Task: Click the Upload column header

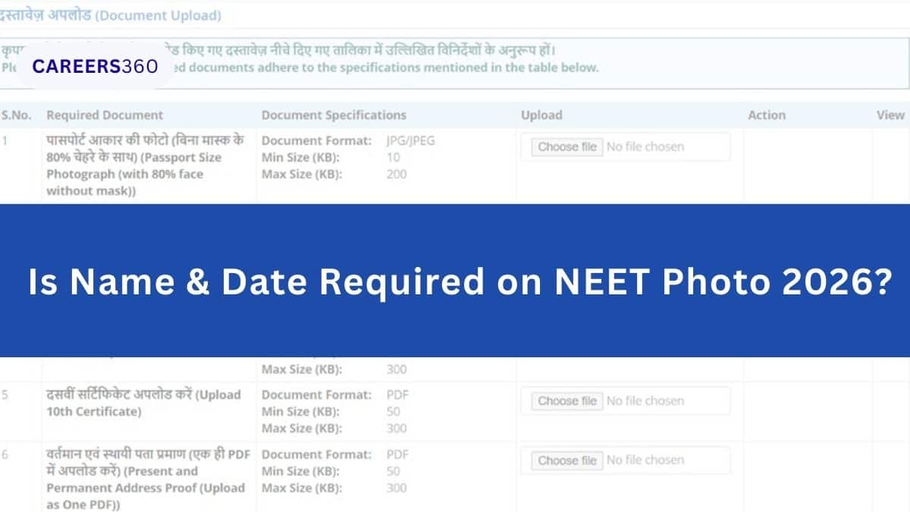Action: pos(541,115)
